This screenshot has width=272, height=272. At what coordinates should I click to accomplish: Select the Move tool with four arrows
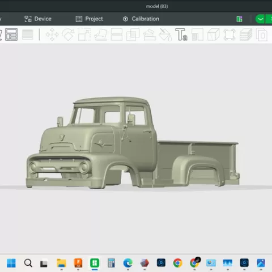[52, 35]
